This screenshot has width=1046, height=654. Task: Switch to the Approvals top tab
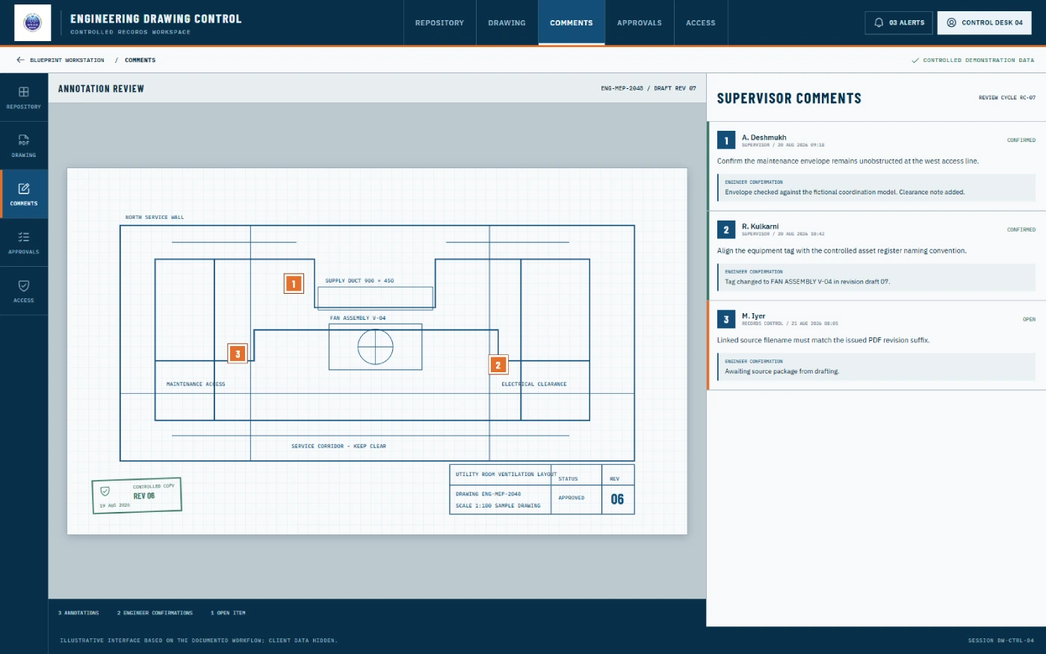pyautogui.click(x=640, y=22)
